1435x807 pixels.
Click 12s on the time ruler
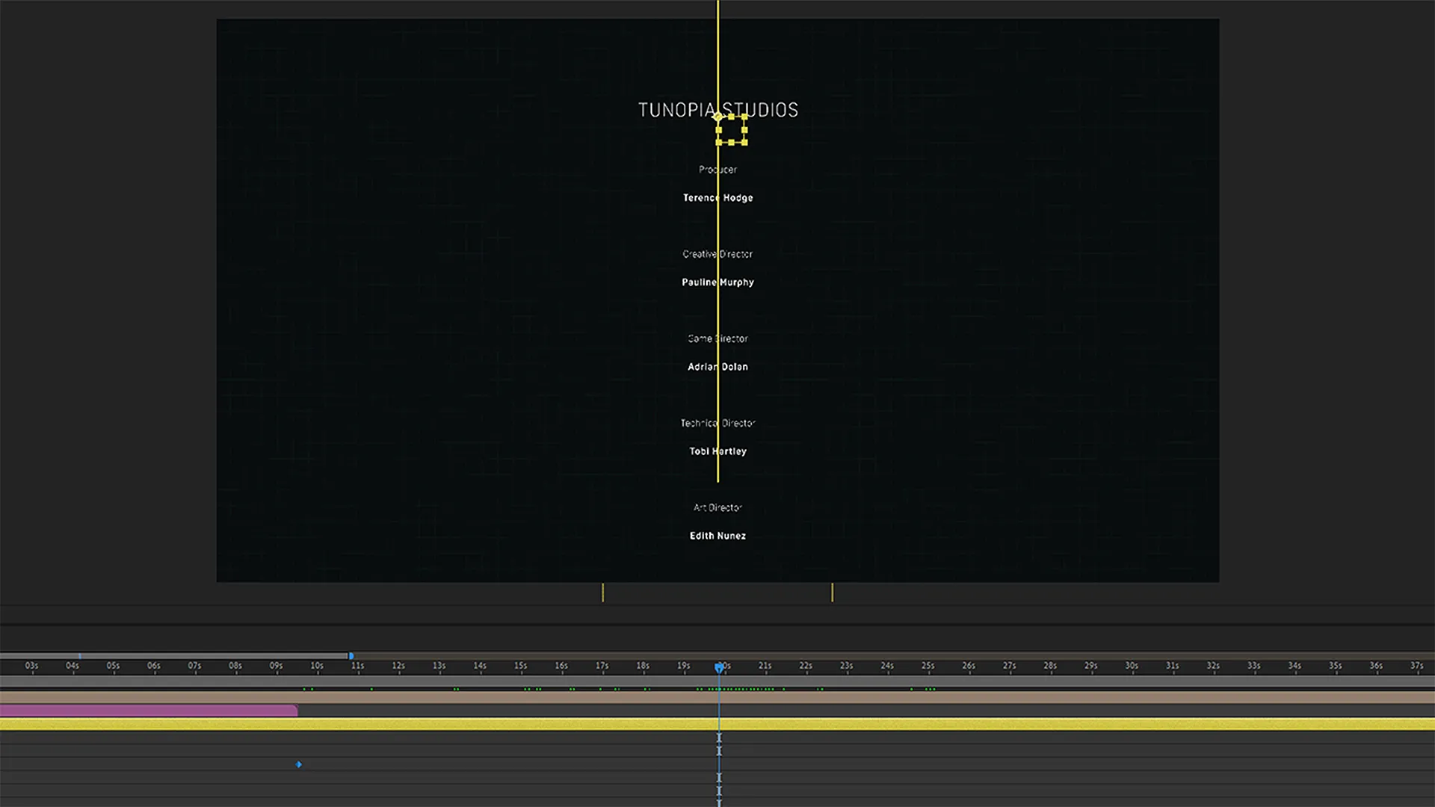tap(398, 665)
